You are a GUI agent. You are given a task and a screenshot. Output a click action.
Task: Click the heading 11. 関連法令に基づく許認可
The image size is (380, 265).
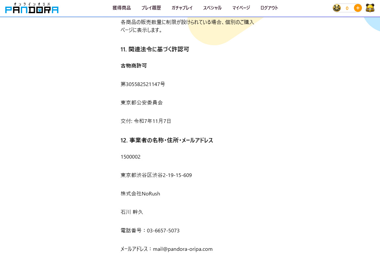(x=155, y=49)
